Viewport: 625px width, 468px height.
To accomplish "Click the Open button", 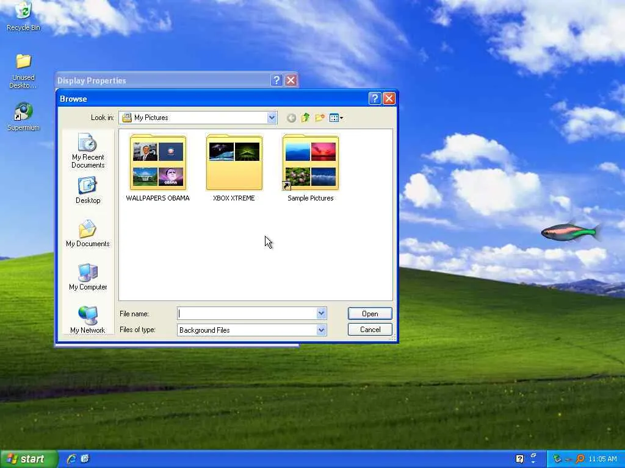I will 370,314.
